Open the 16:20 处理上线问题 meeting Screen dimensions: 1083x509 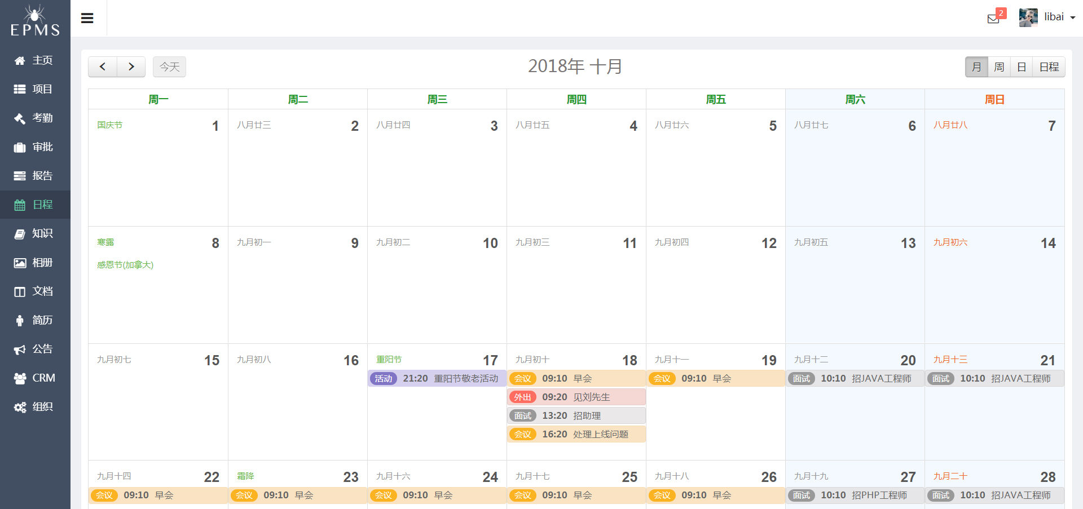(576, 434)
